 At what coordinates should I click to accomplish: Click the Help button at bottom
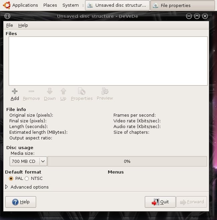[x=21, y=202]
